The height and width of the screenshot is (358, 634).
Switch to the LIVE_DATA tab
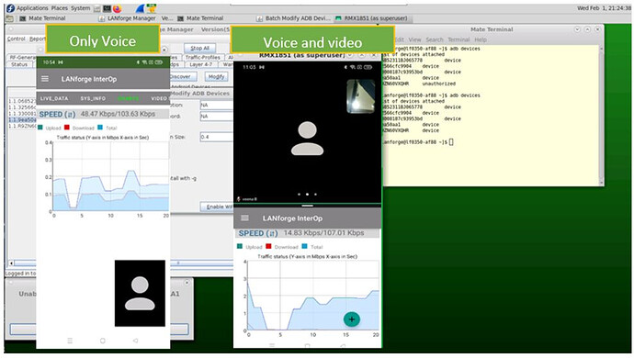(54, 98)
